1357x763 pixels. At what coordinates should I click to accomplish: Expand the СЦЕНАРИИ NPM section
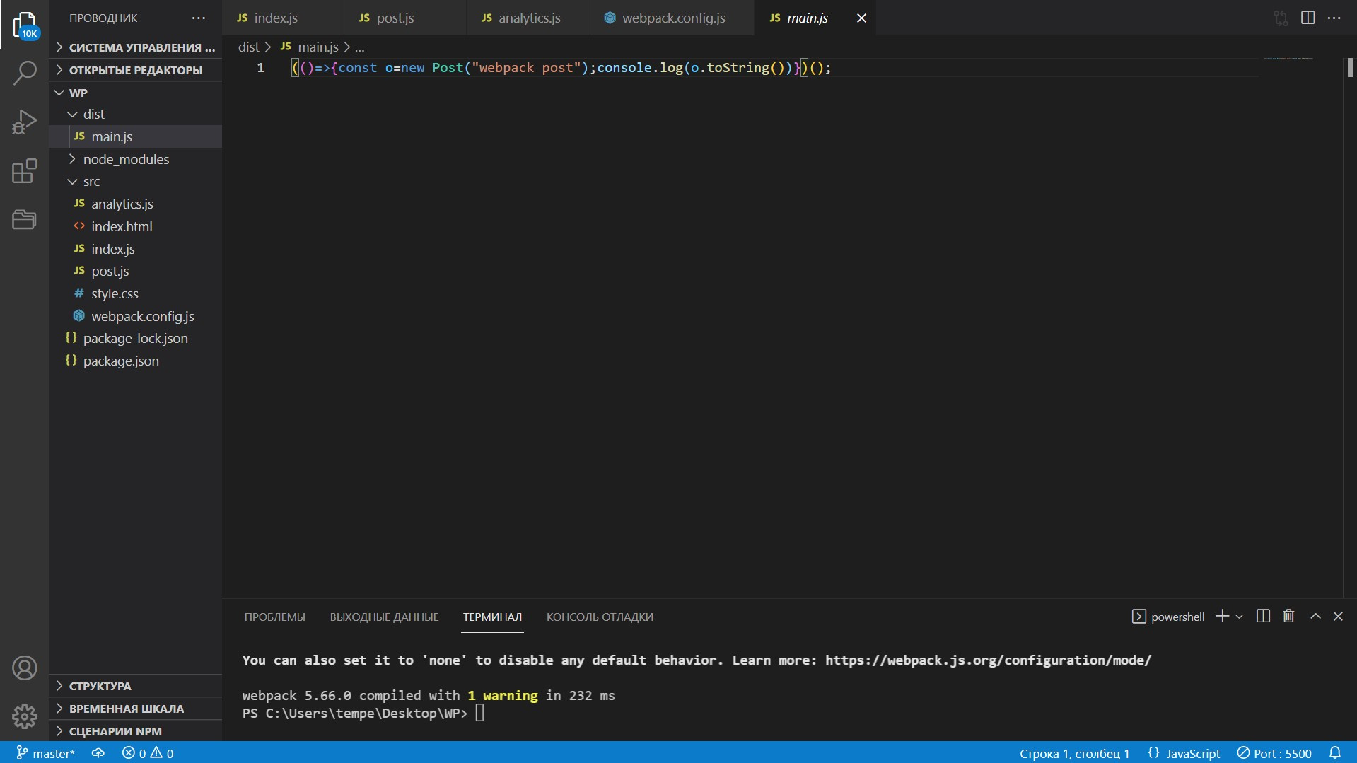tap(135, 731)
